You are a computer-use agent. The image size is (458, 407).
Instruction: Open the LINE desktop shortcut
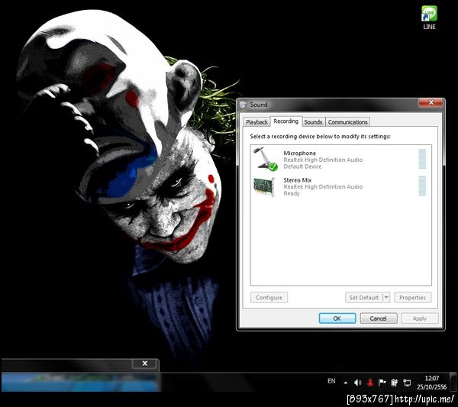(x=429, y=15)
